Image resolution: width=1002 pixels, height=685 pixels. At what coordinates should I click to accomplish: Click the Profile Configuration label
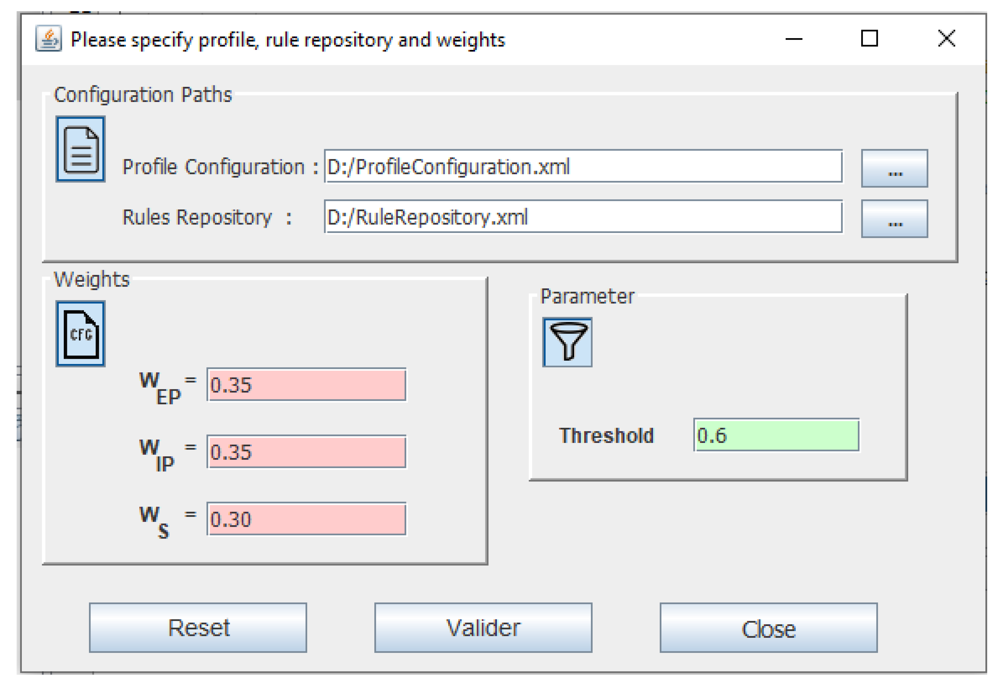214,167
